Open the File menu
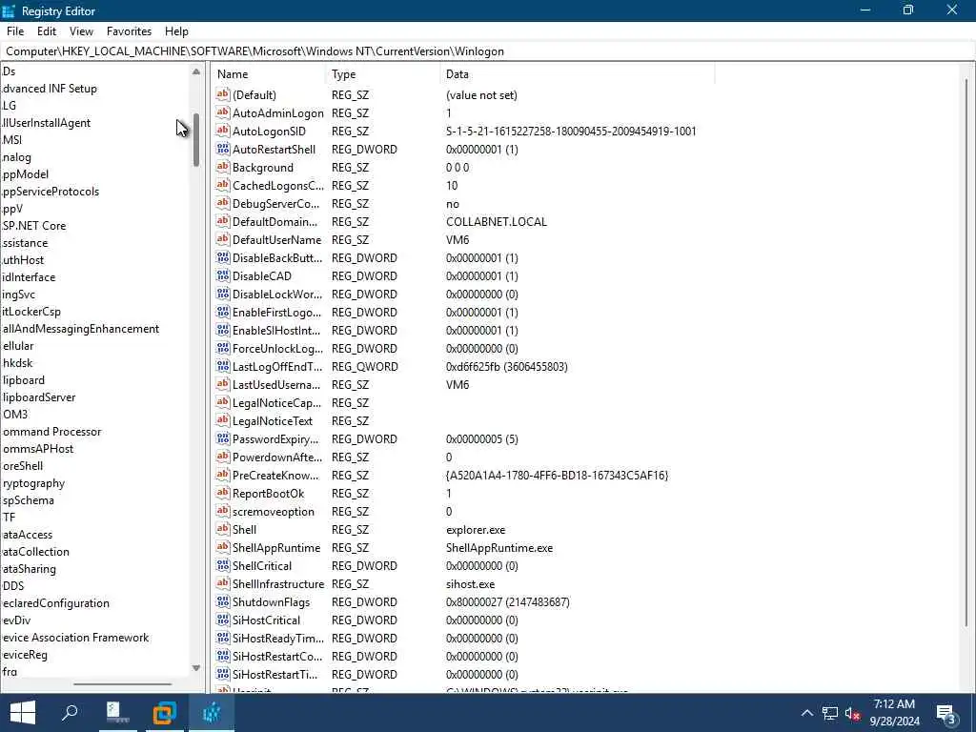Image resolution: width=976 pixels, height=732 pixels. 15,31
